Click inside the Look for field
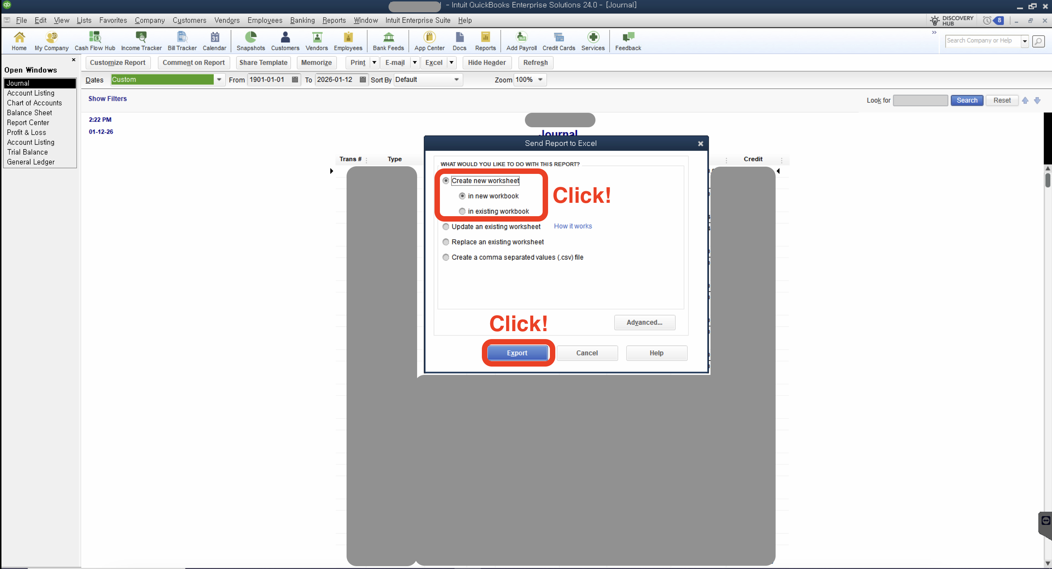The height and width of the screenshot is (569, 1052). coord(920,100)
